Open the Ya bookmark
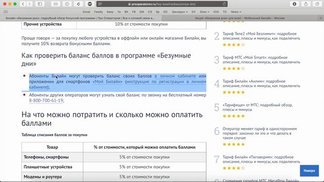This screenshot has width=324, height=182. 119,12
